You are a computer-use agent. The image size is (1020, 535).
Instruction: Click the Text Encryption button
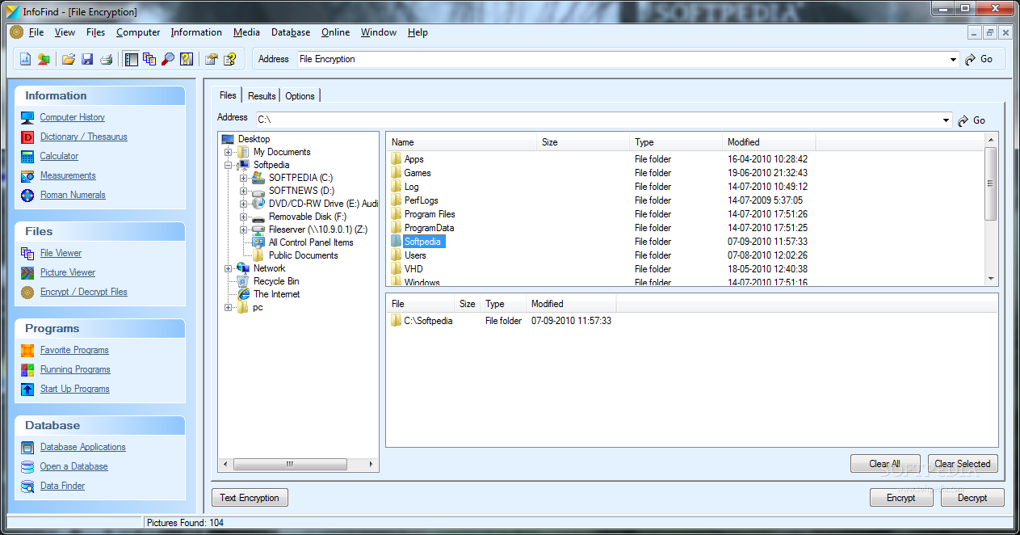pos(250,498)
